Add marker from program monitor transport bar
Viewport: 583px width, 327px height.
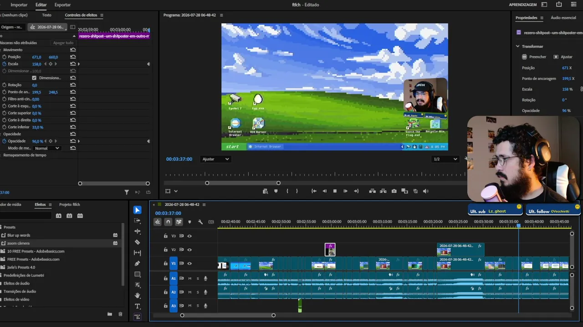tap(276, 191)
